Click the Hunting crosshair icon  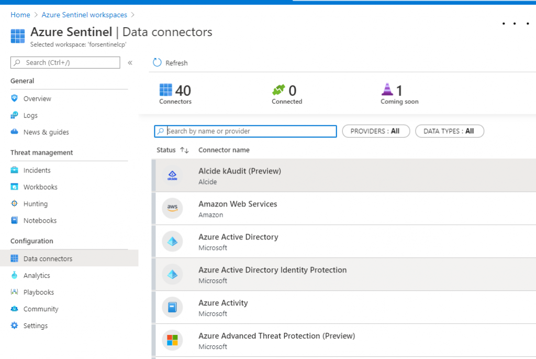(14, 203)
